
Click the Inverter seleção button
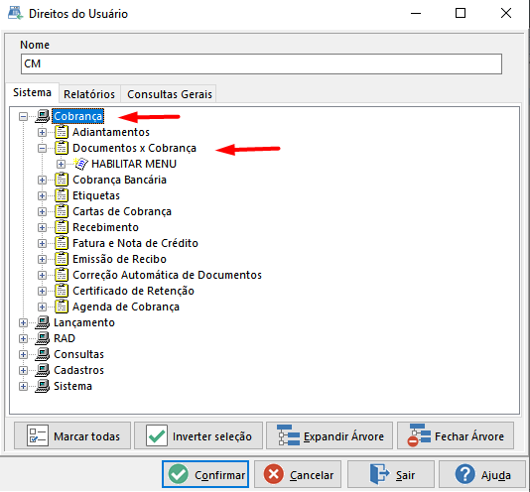pyautogui.click(x=199, y=435)
